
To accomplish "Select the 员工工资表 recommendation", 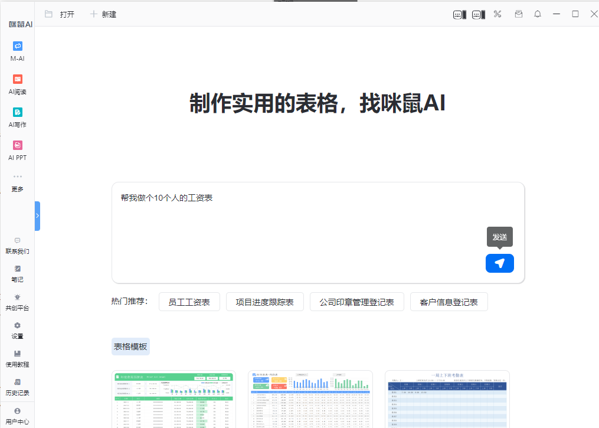I will point(189,302).
